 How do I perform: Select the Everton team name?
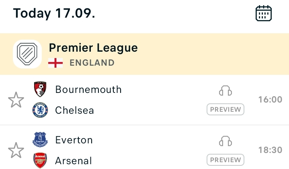point(74,140)
